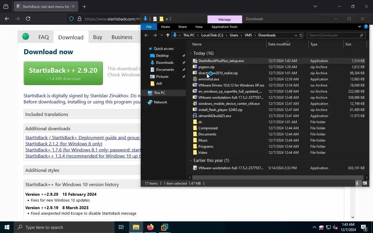Switch to large icons view layout
373x233 pixels.
[x=365, y=183]
